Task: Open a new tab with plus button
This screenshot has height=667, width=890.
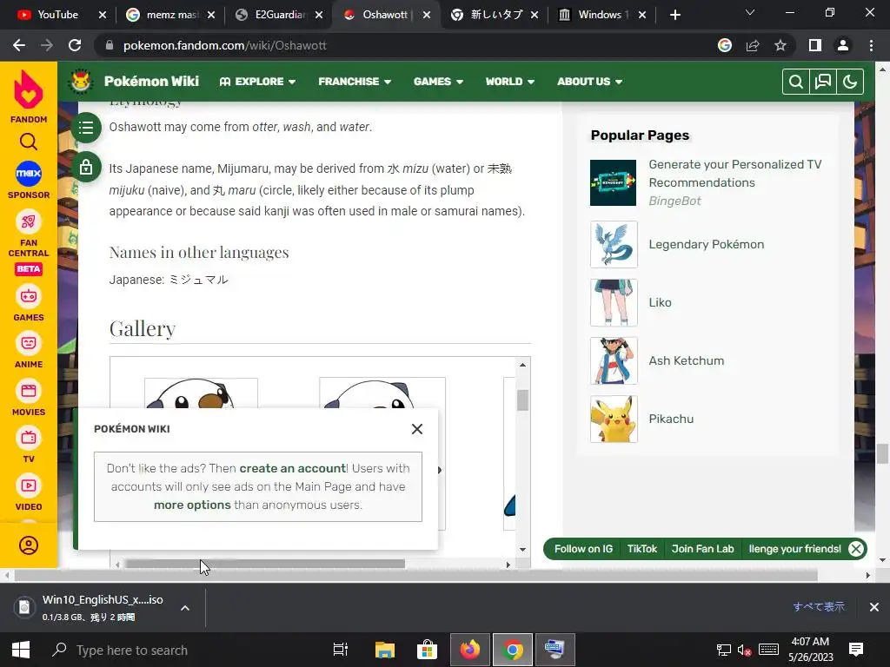Action: (674, 15)
